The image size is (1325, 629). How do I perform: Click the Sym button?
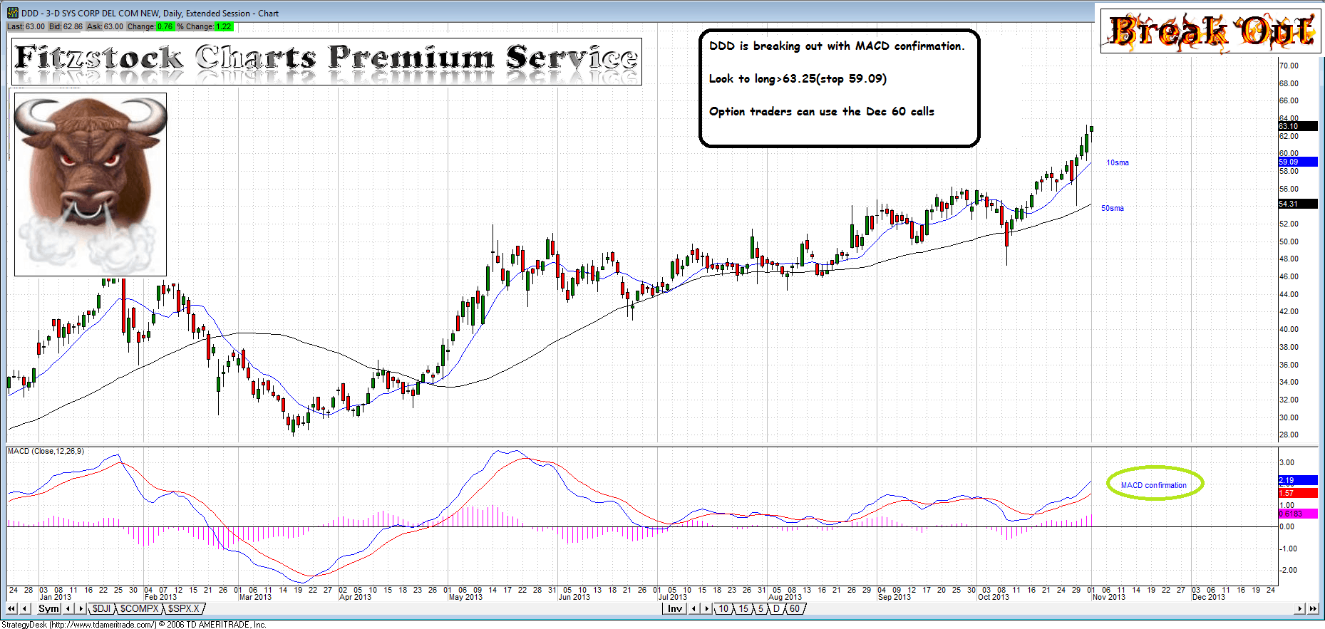coord(48,609)
